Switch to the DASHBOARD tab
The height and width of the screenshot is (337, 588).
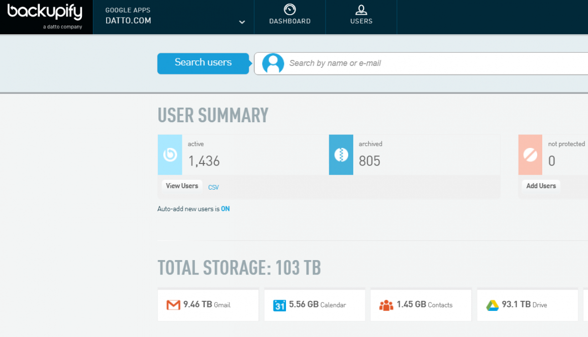click(x=289, y=17)
